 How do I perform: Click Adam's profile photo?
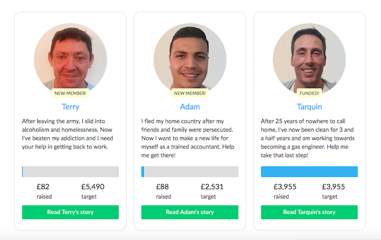(x=189, y=58)
